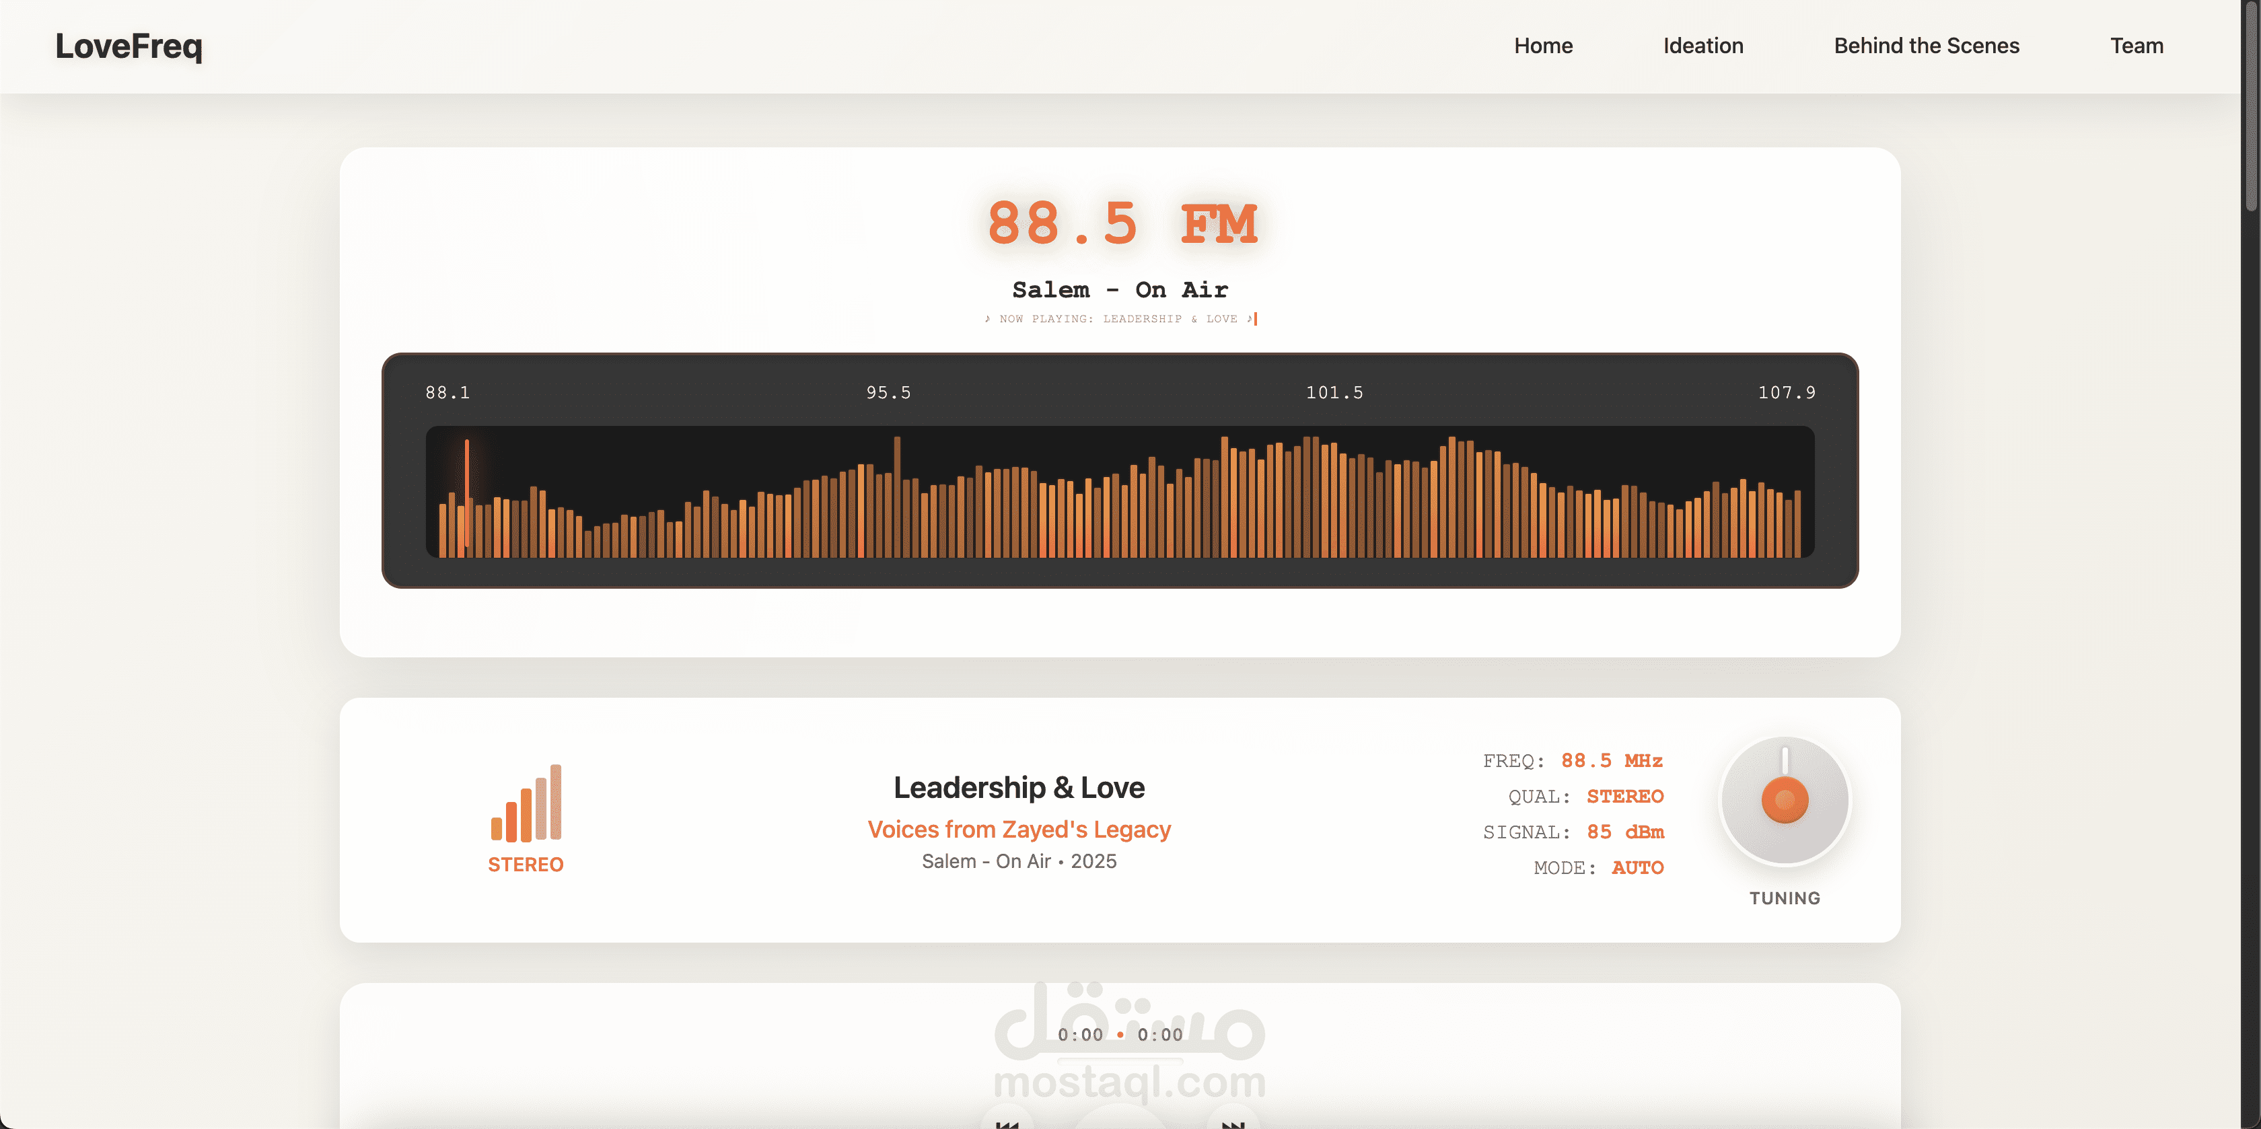
Task: Click the '85 dBm' SIGNAL value
Action: [1624, 832]
